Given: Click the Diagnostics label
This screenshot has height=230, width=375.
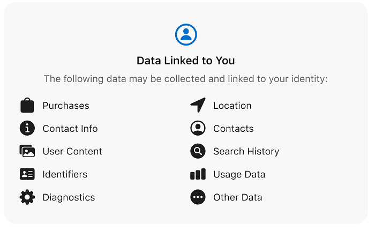Looking at the screenshot, I should [69, 197].
